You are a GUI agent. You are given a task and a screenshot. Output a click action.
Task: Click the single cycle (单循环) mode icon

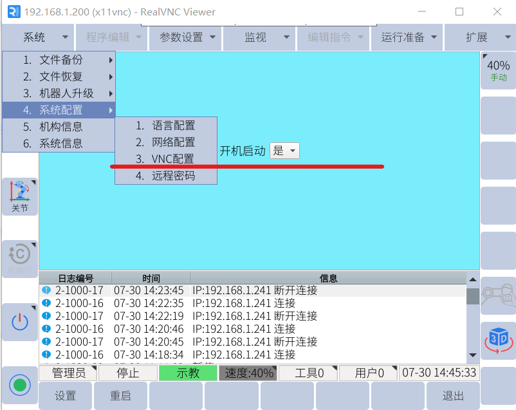pyautogui.click(x=20, y=258)
